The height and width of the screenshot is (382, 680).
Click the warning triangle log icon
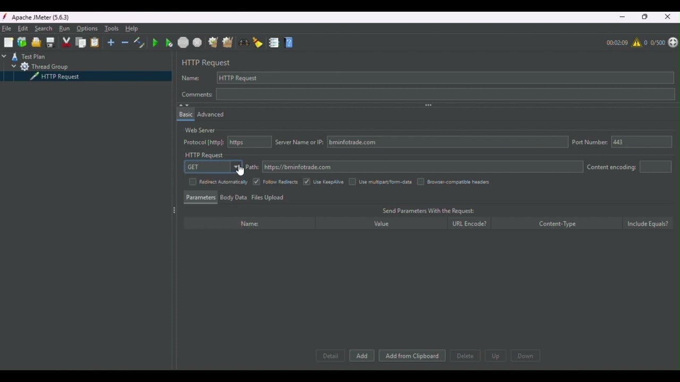[636, 42]
